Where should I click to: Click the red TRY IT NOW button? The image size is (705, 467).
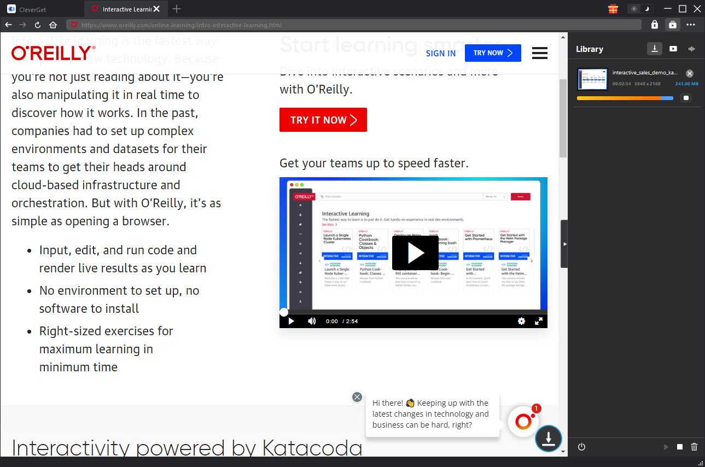click(323, 120)
